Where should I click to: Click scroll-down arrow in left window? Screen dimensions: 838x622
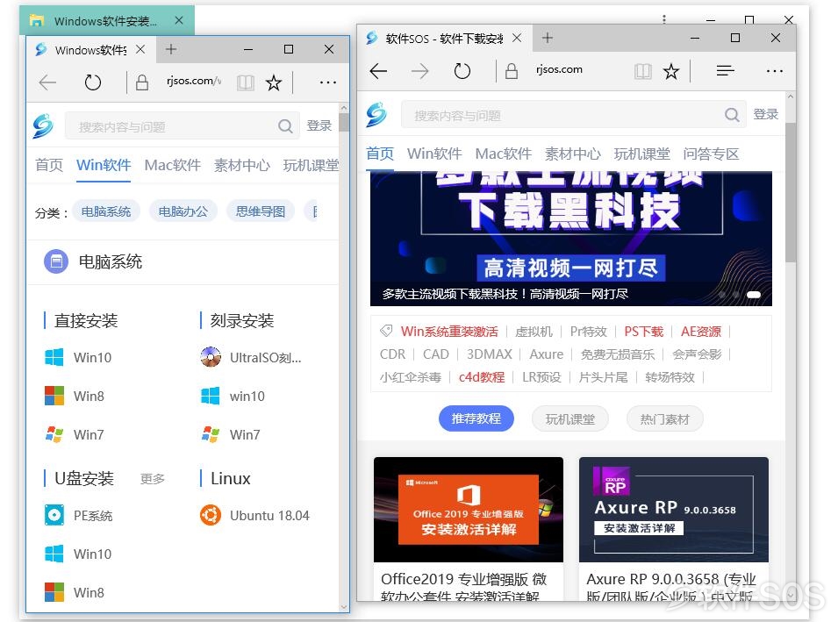pos(344,608)
